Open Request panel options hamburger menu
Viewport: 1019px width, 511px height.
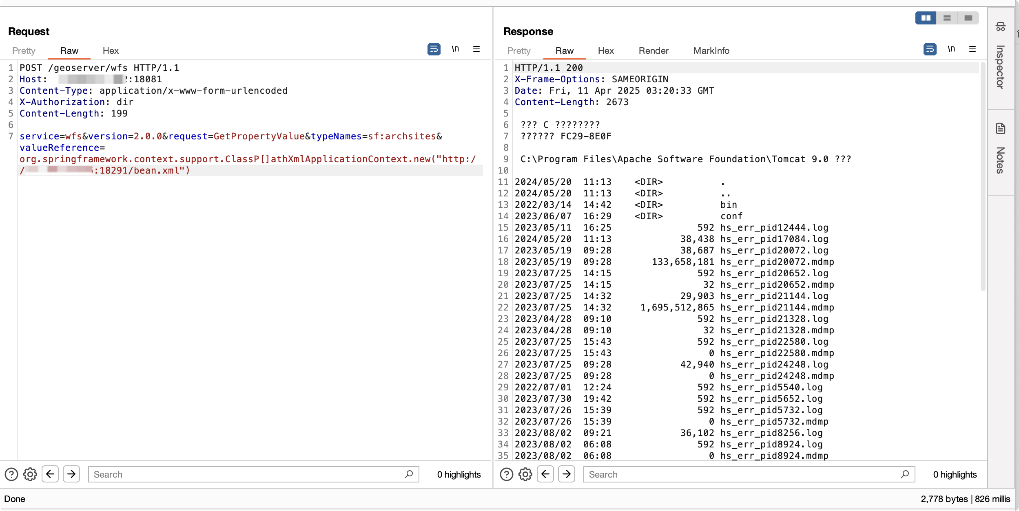point(476,49)
